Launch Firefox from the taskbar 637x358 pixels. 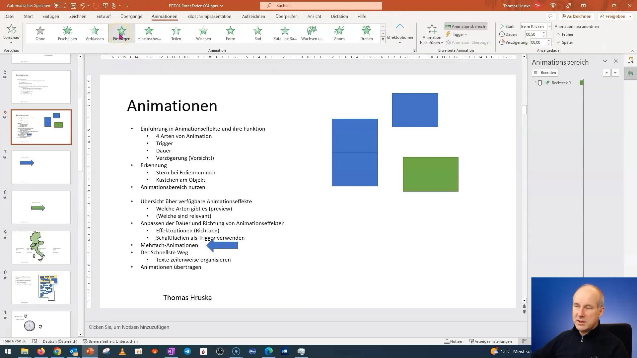[41, 351]
